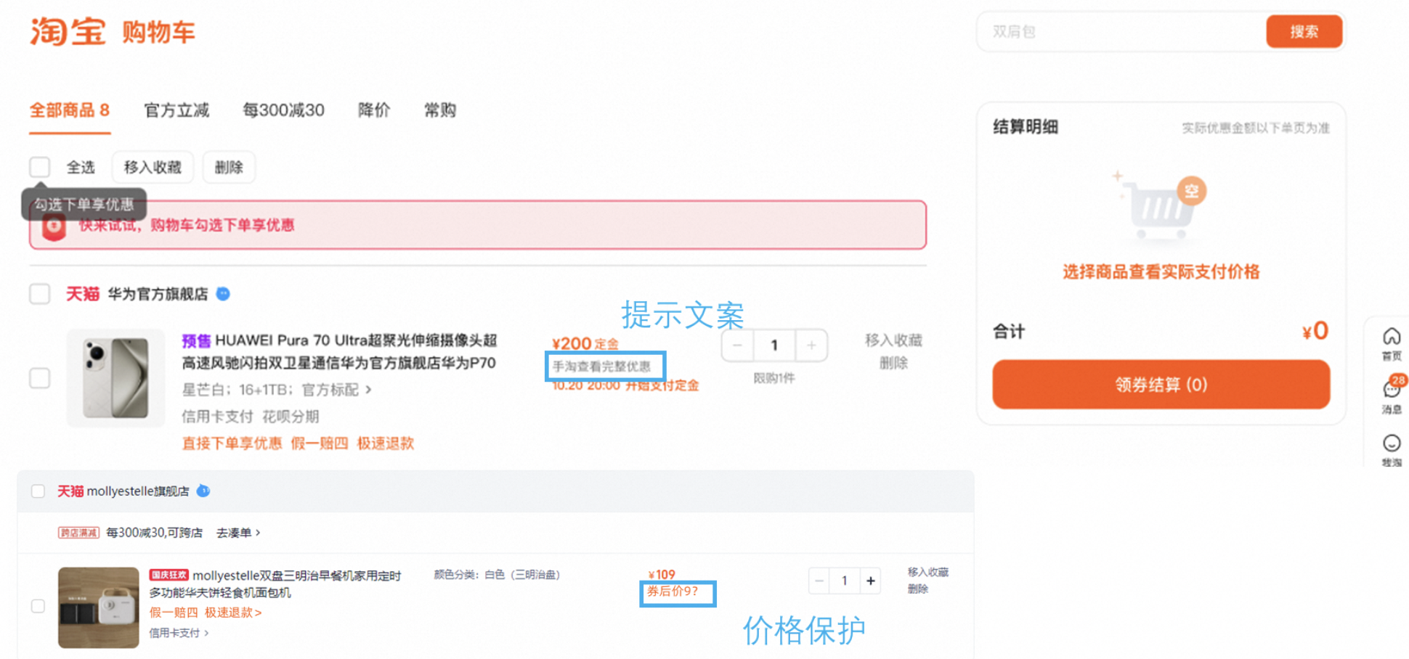Image resolution: width=1409 pixels, height=659 pixels.
Task: Open the 首页 home sidebar icon
Action: tap(1392, 344)
